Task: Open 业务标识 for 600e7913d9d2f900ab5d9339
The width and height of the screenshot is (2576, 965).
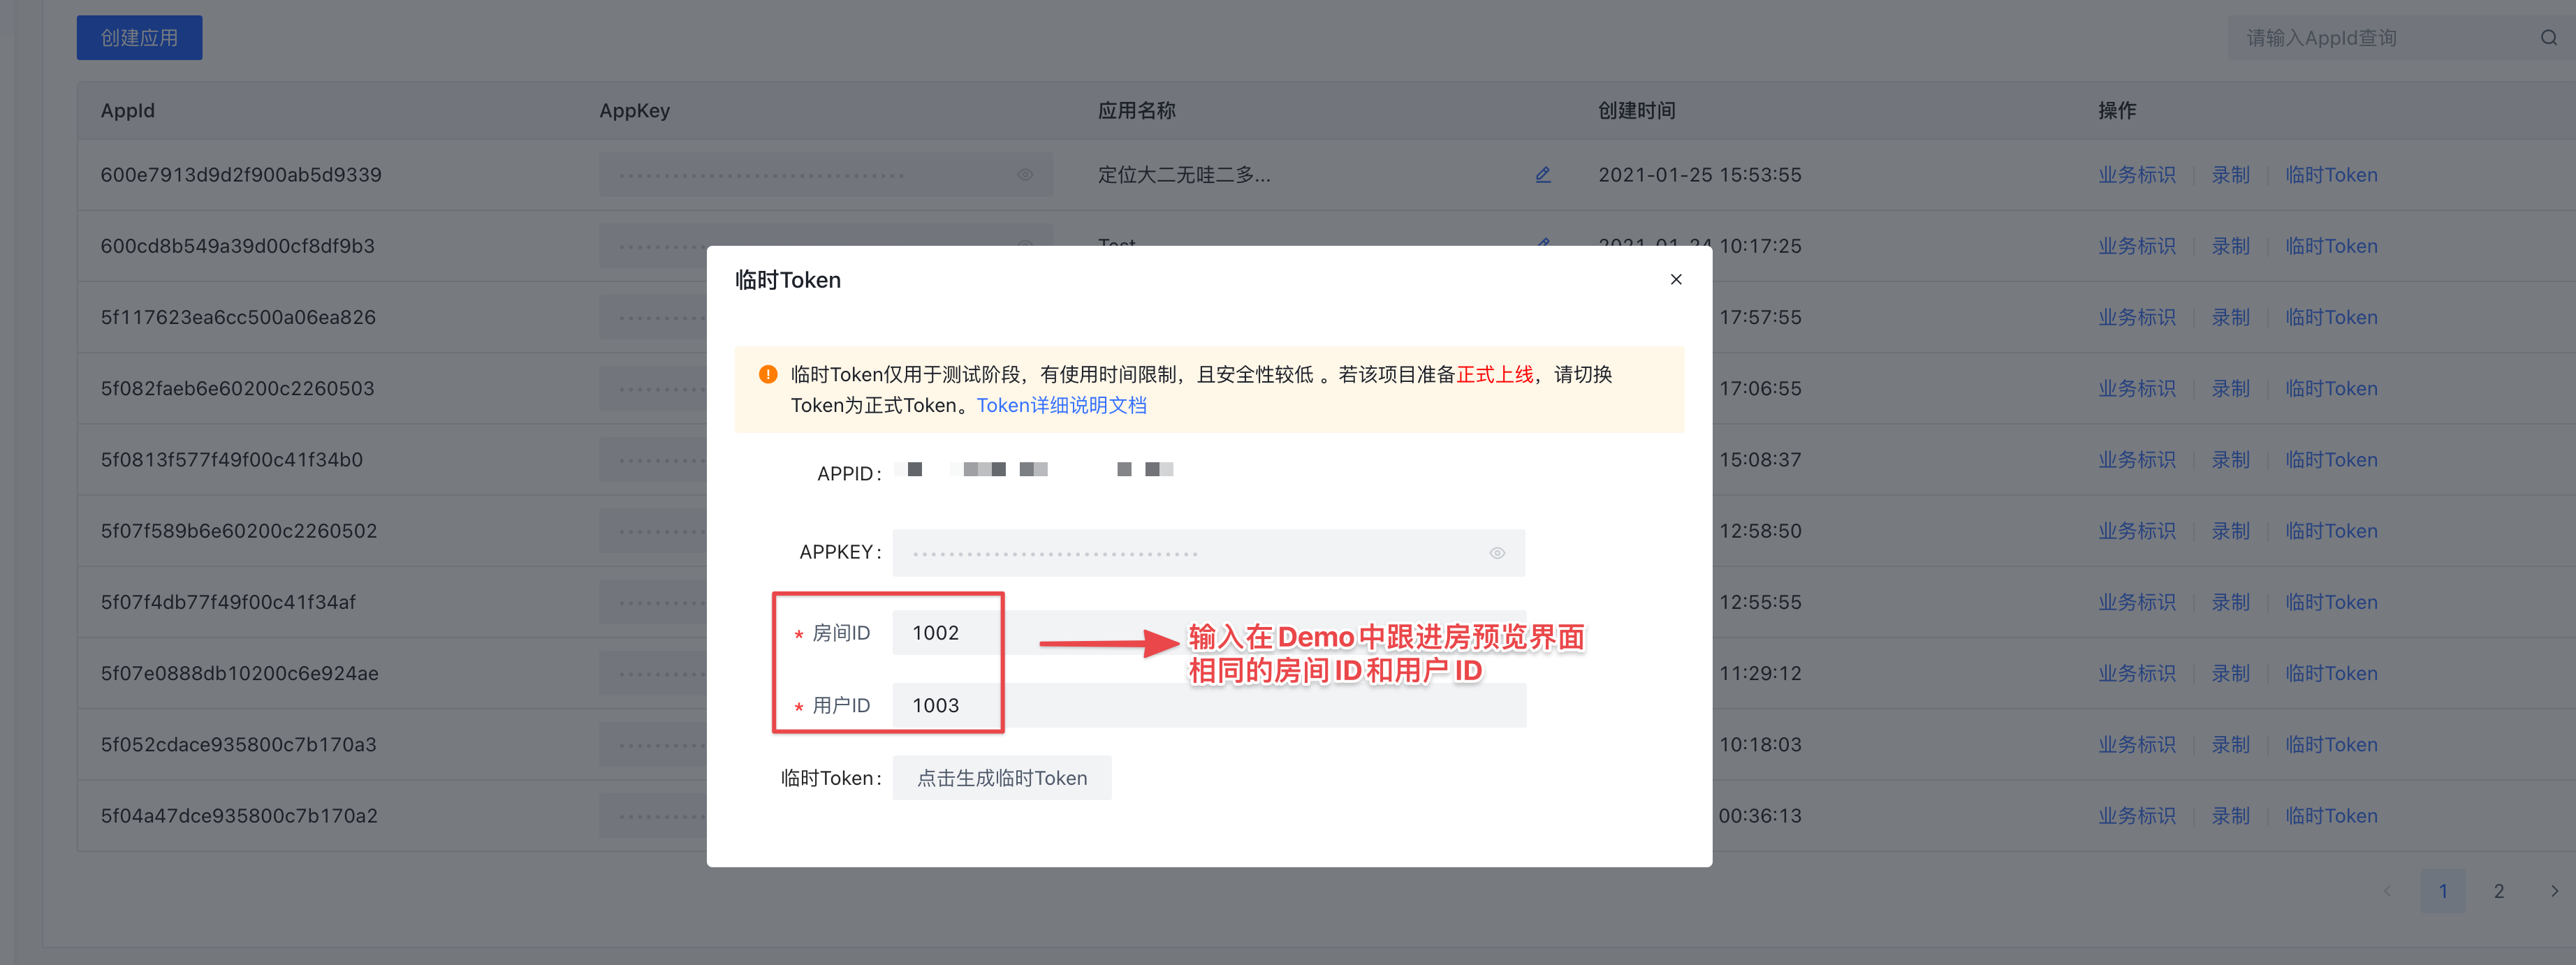Action: tap(2136, 175)
